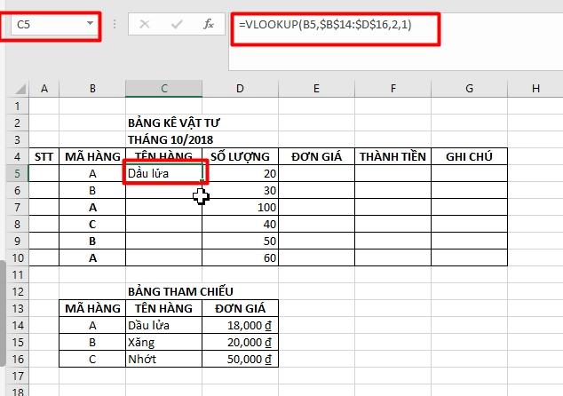Select column C header
563x396 pixels.
[163, 89]
